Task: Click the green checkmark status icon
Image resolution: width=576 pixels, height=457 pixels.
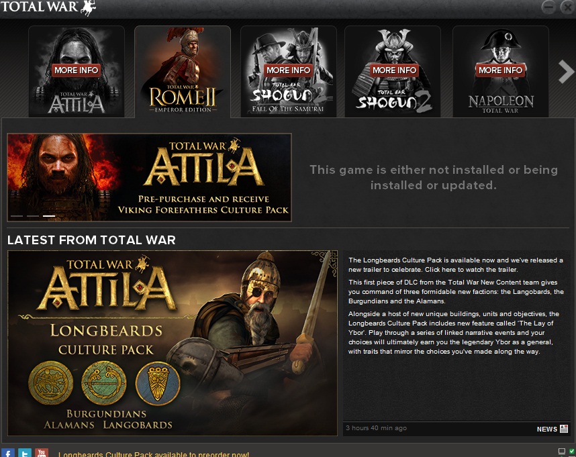Action: (571, 451)
